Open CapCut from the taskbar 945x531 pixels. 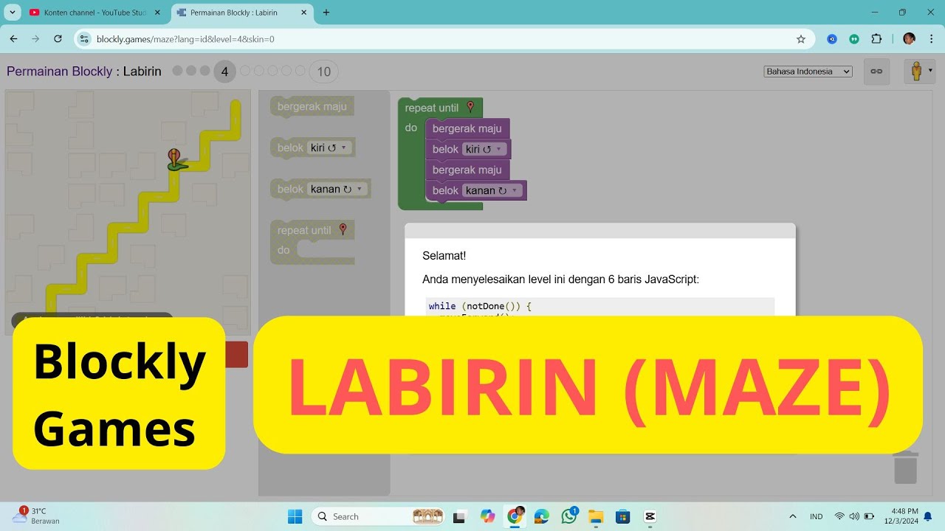pos(650,516)
